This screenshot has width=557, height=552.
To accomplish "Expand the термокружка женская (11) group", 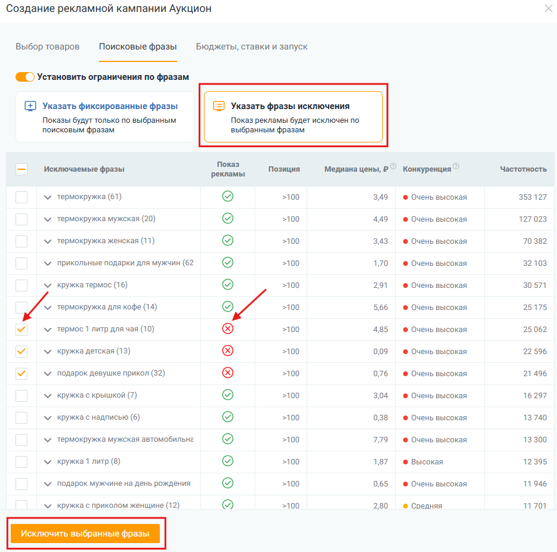I will pyautogui.click(x=48, y=241).
